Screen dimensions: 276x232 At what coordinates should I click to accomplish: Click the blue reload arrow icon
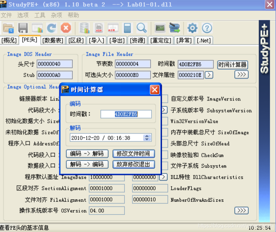(x=52, y=28)
